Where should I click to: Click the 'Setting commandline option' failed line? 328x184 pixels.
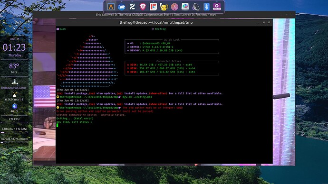coord(91,115)
